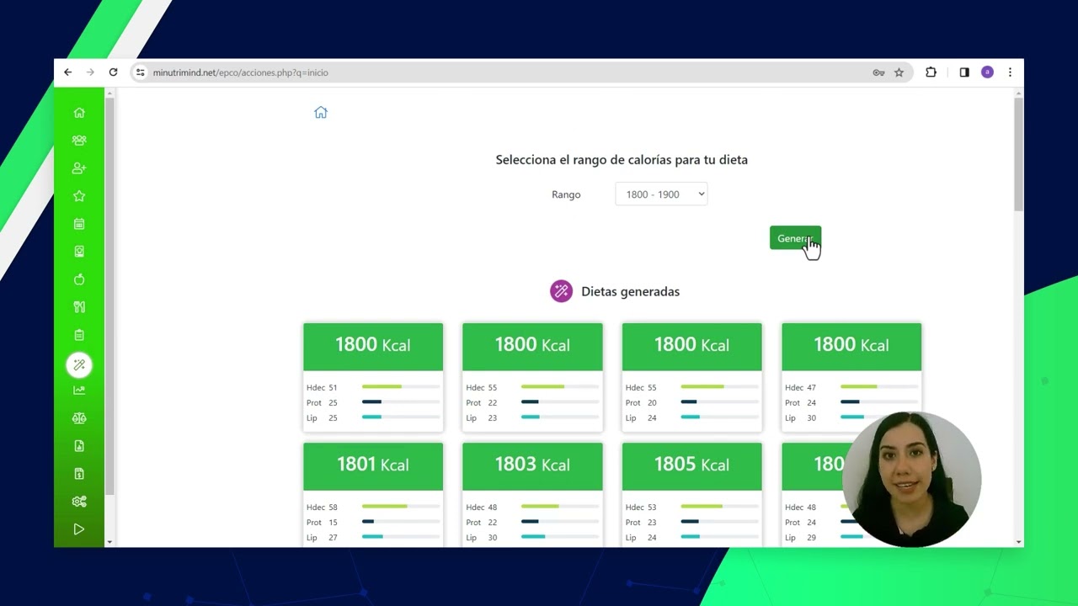This screenshot has height=606, width=1078.
Task: Select the 1800 Kcal card with Hdec 51
Action: click(x=373, y=377)
